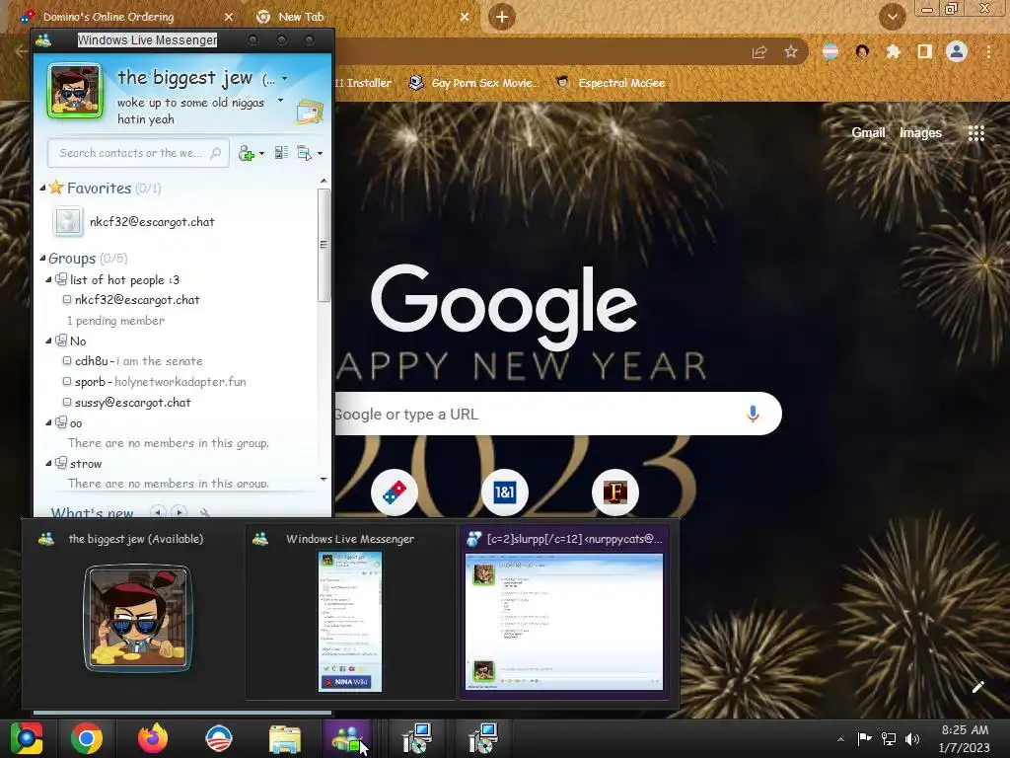Click the volume speaker tray icon
1010x758 pixels.
click(x=912, y=738)
